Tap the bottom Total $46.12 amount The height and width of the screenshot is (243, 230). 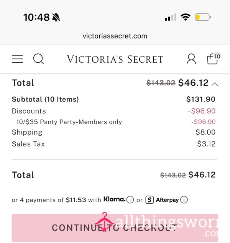tap(202, 175)
